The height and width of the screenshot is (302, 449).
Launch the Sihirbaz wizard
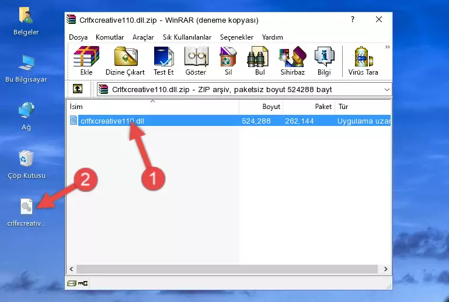coord(293,61)
